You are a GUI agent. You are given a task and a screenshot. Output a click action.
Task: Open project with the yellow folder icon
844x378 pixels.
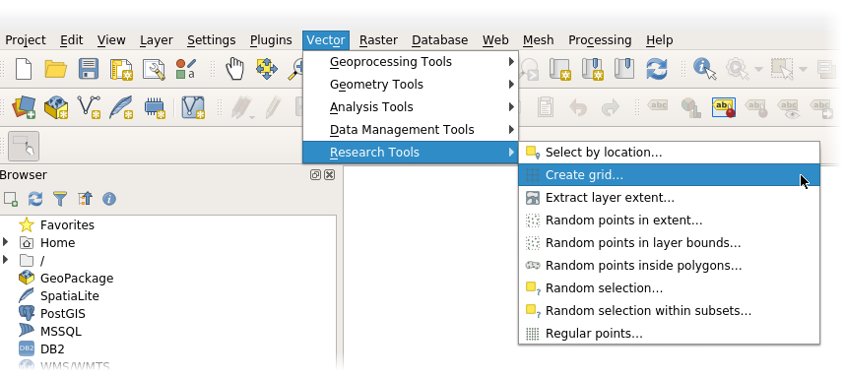55,69
